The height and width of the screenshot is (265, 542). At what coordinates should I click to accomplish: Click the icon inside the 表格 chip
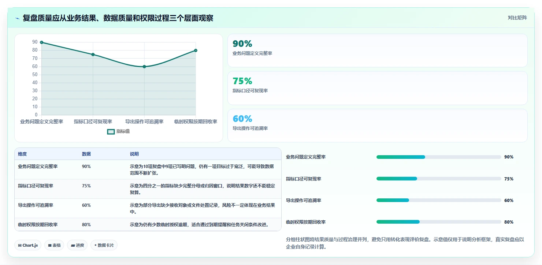pyautogui.click(x=49, y=245)
